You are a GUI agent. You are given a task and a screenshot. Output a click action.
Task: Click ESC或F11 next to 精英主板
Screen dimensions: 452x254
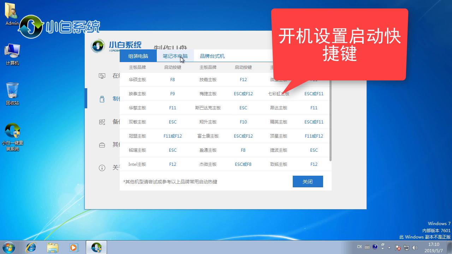314,122
